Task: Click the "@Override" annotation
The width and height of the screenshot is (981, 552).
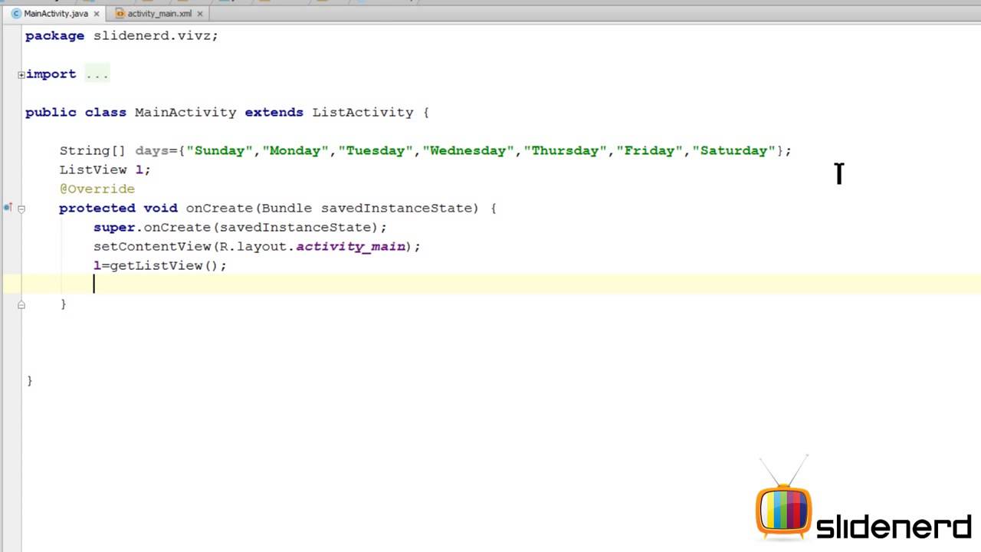Action: (97, 189)
